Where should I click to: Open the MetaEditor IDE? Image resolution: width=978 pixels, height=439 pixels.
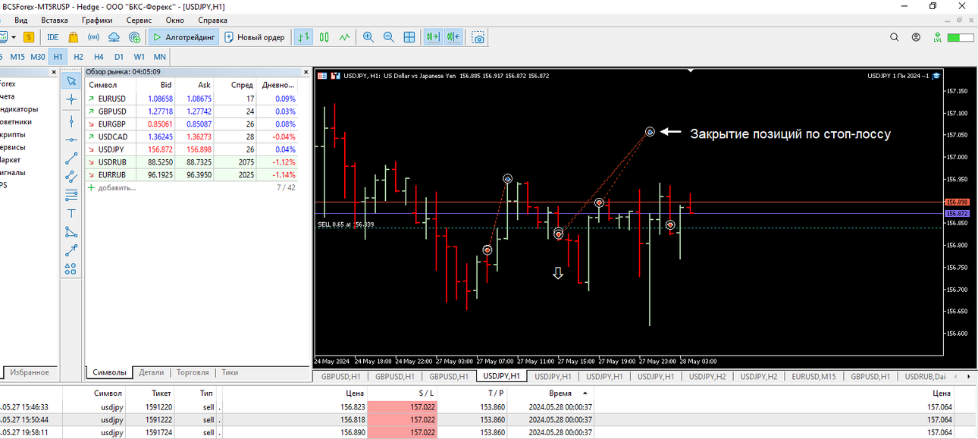[x=52, y=36]
